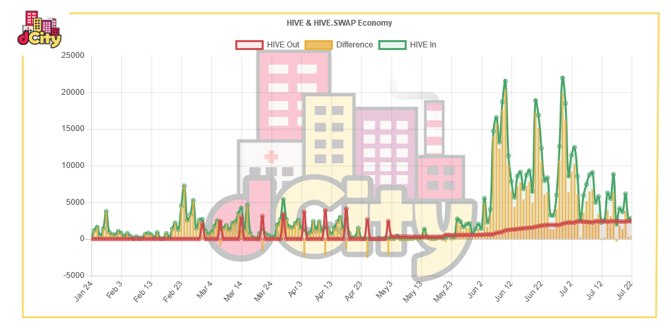
Task: Click the Jan 24 x-axis label
Action: (x=84, y=292)
